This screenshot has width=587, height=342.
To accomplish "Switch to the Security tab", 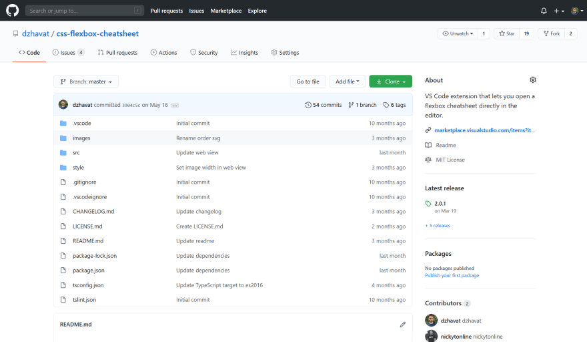I will click(x=203, y=53).
